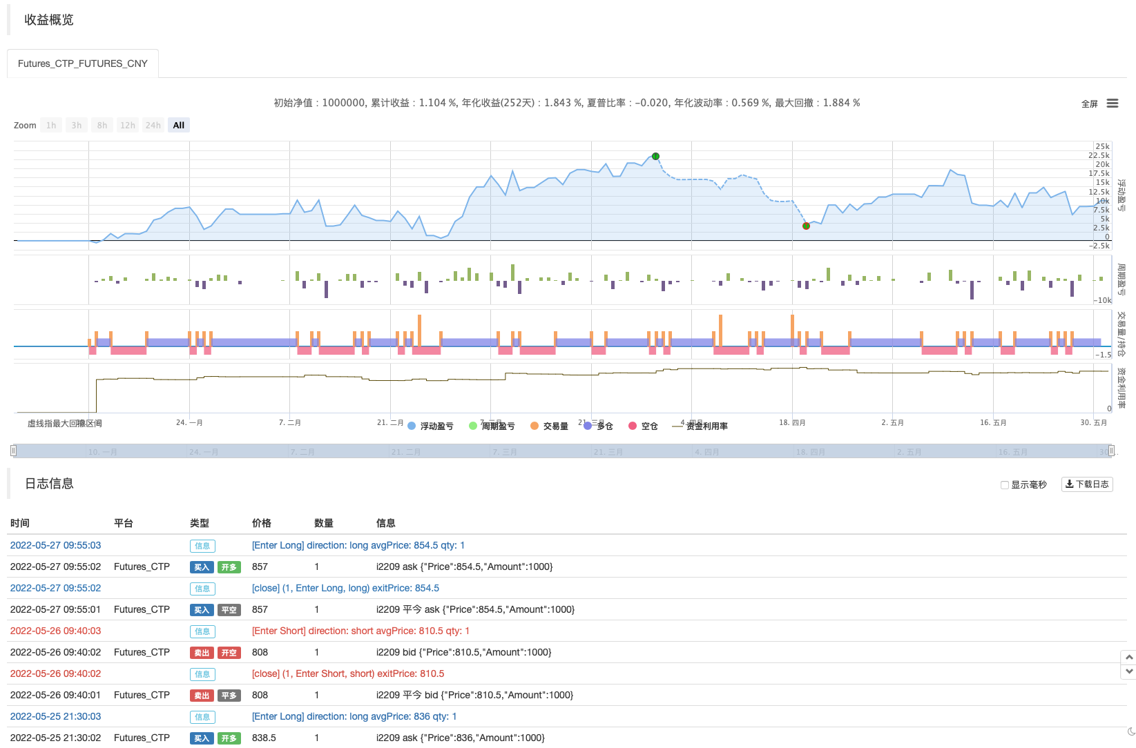Toggle the 浮动盈亏 legend series
Image resolution: width=1136 pixels, height=748 pixels.
click(x=431, y=426)
